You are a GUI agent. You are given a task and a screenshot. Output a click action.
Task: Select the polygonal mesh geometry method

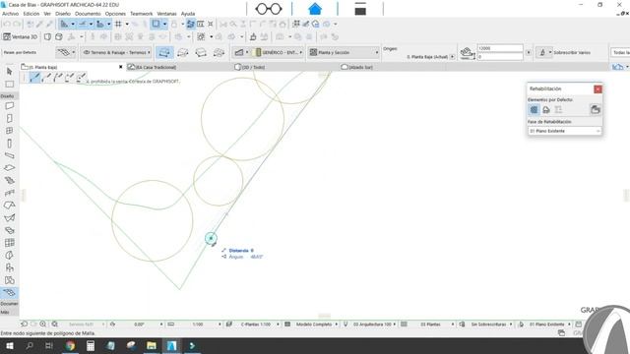pyautogui.click(x=164, y=52)
